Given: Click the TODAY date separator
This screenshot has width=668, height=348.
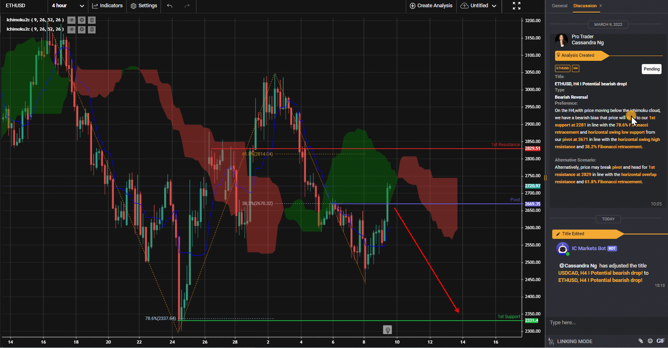Looking at the screenshot, I should [608, 219].
